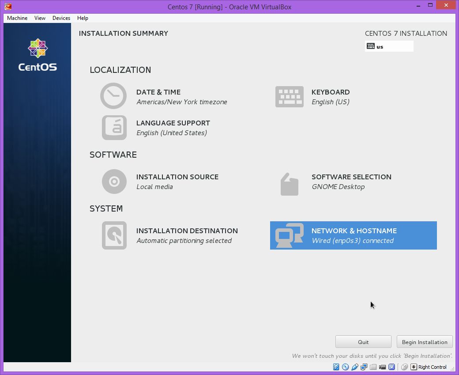Image resolution: width=459 pixels, height=375 pixels.
Task: Click the hard disk activity status icon
Action: (x=336, y=367)
